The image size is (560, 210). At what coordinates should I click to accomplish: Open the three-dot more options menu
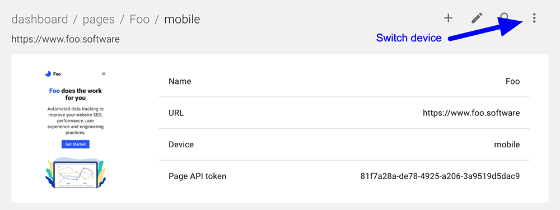(534, 18)
